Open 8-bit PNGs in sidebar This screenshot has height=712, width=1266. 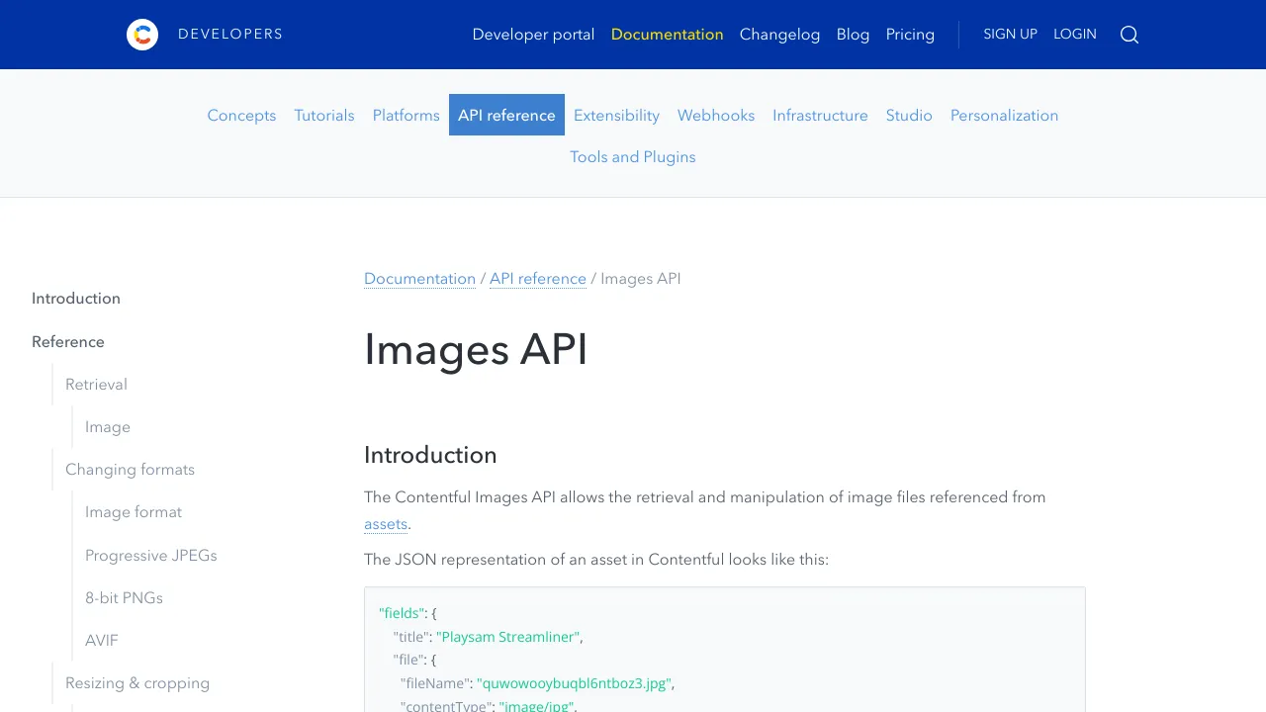[x=124, y=598]
